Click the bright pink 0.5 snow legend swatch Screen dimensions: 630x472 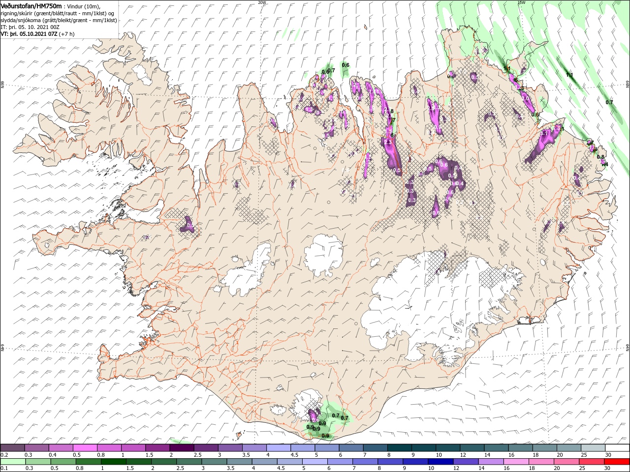coord(85,448)
